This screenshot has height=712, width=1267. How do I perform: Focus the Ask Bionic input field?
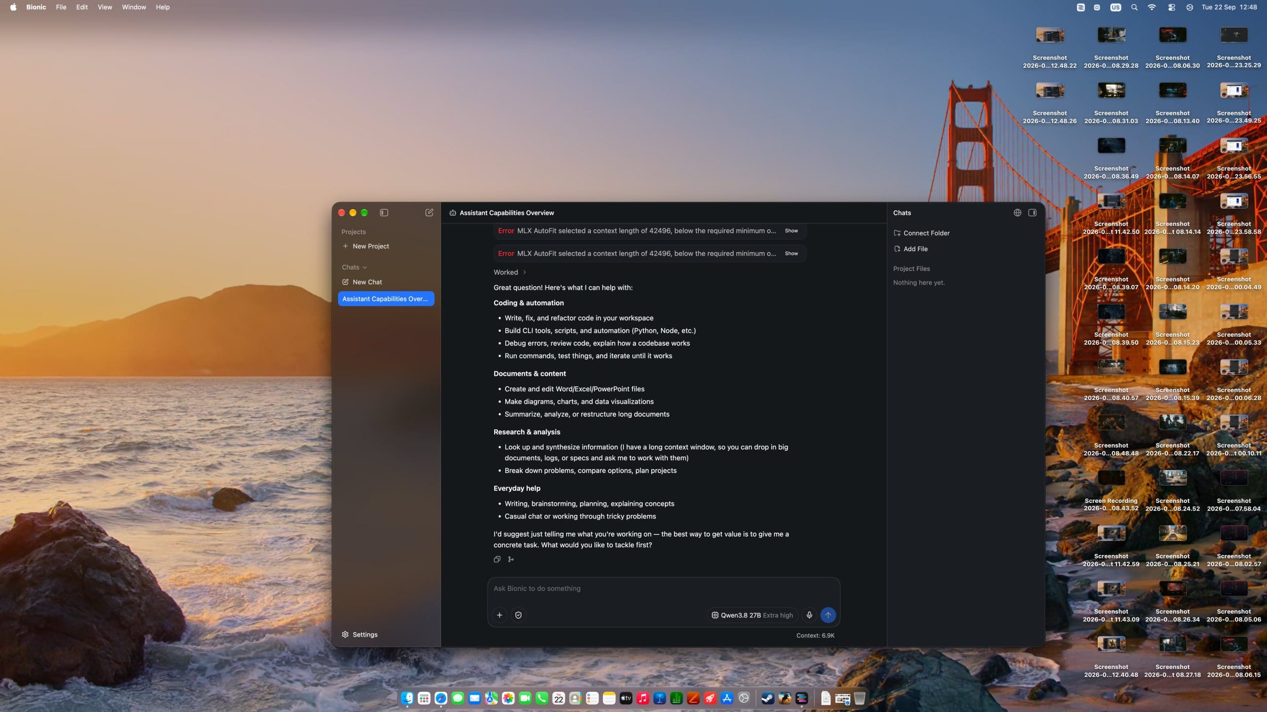[663, 588]
